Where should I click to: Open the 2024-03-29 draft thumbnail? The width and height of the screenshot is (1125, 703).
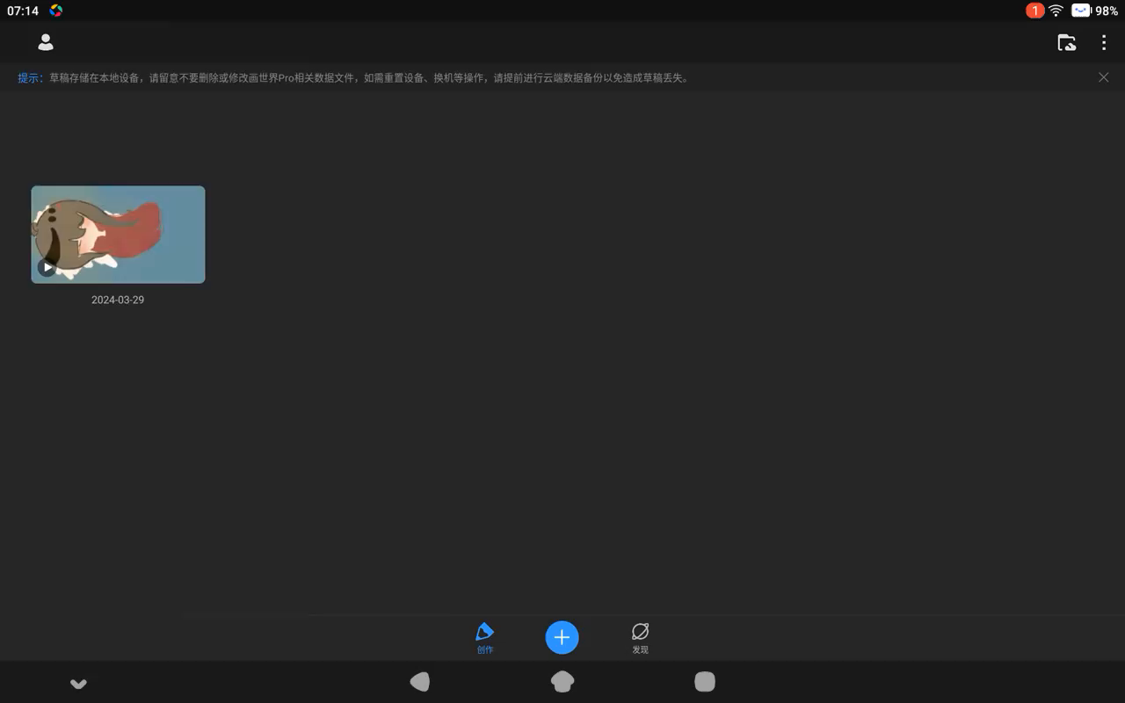pyautogui.click(x=118, y=235)
